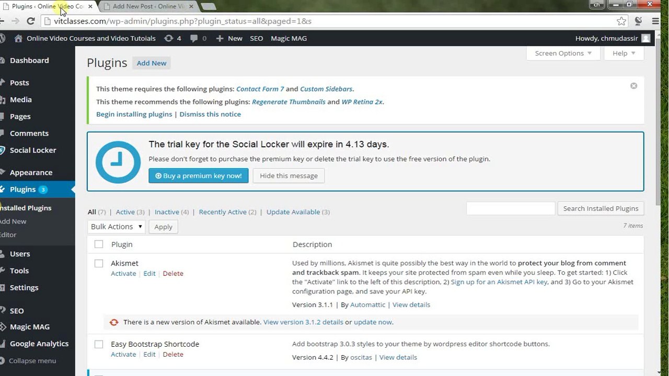
Task: Open Settings in sidebar
Action: [24, 288]
